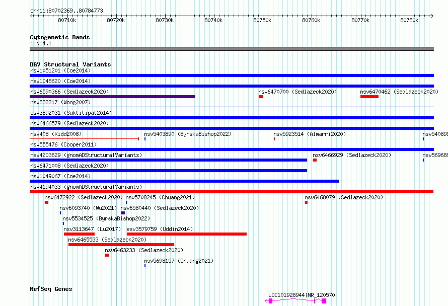This screenshot has width=448, height=306.
Task: Select the Cytogenetic Bands track title
Action: (60, 37)
